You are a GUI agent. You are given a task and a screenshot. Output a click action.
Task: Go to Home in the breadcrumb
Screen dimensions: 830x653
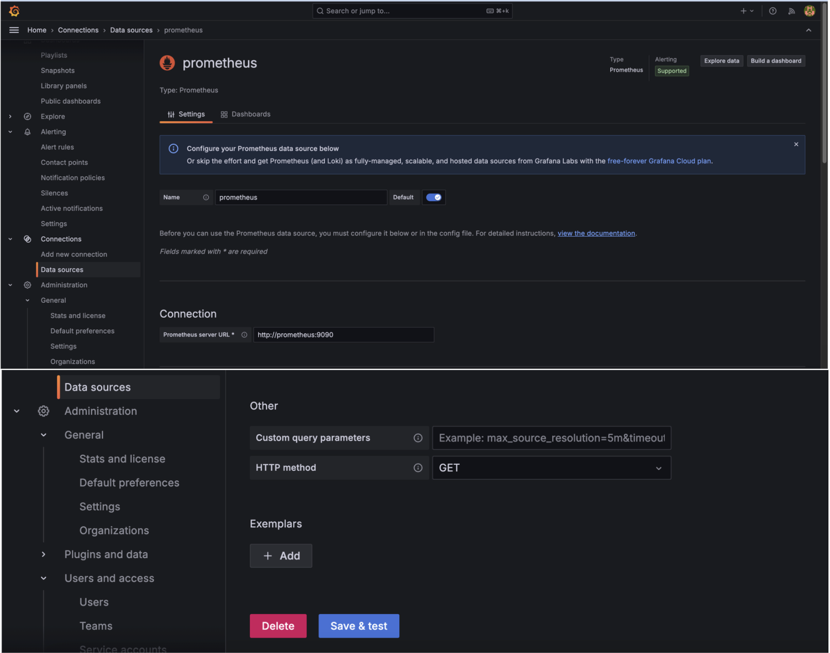[x=37, y=30]
